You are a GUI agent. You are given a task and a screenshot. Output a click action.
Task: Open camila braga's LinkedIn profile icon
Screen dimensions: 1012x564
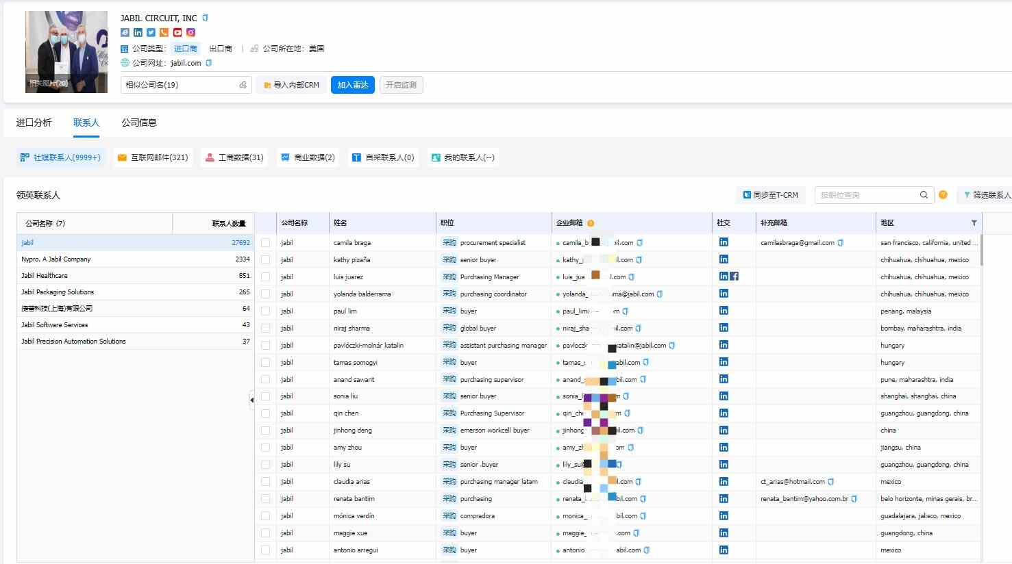724,242
